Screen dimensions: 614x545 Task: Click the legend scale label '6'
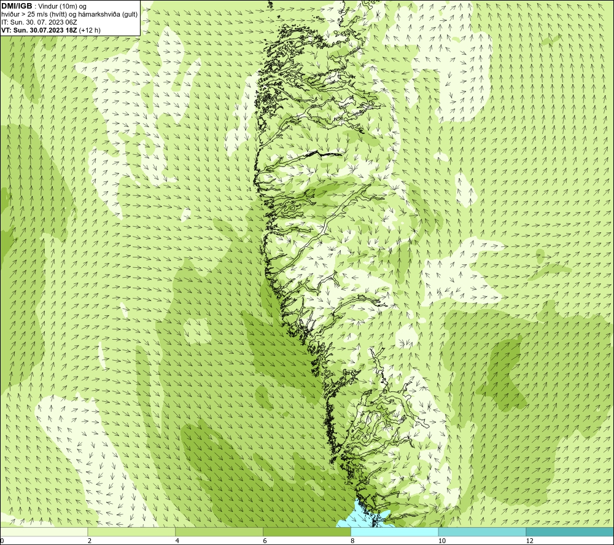265,541
